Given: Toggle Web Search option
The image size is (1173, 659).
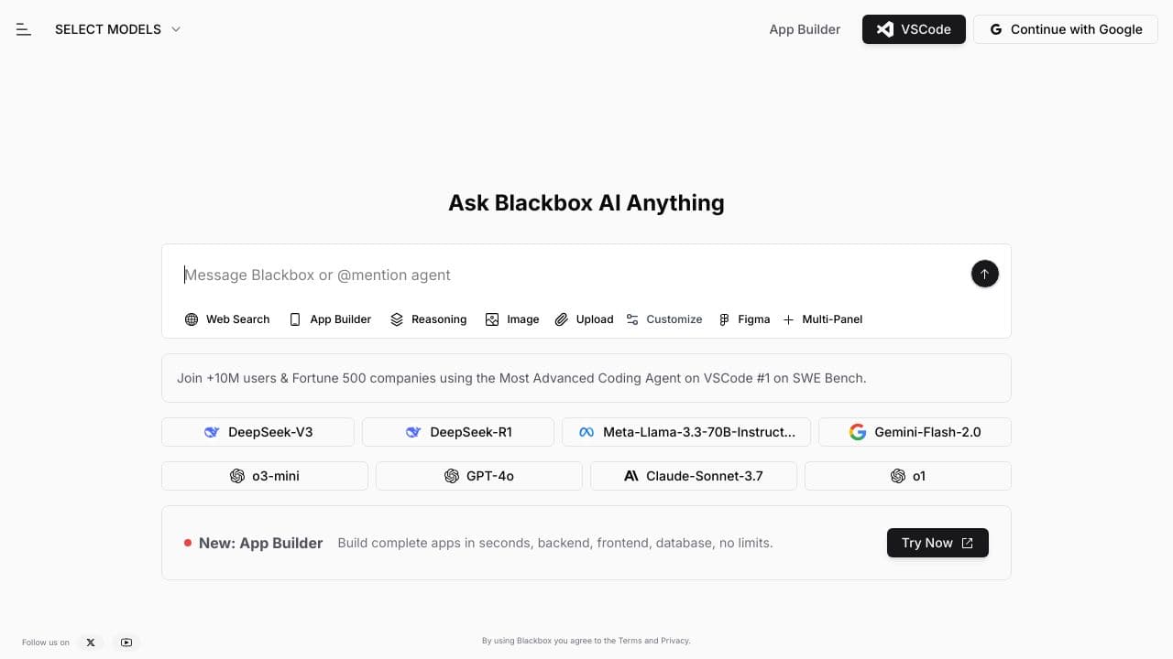Looking at the screenshot, I should (227, 319).
